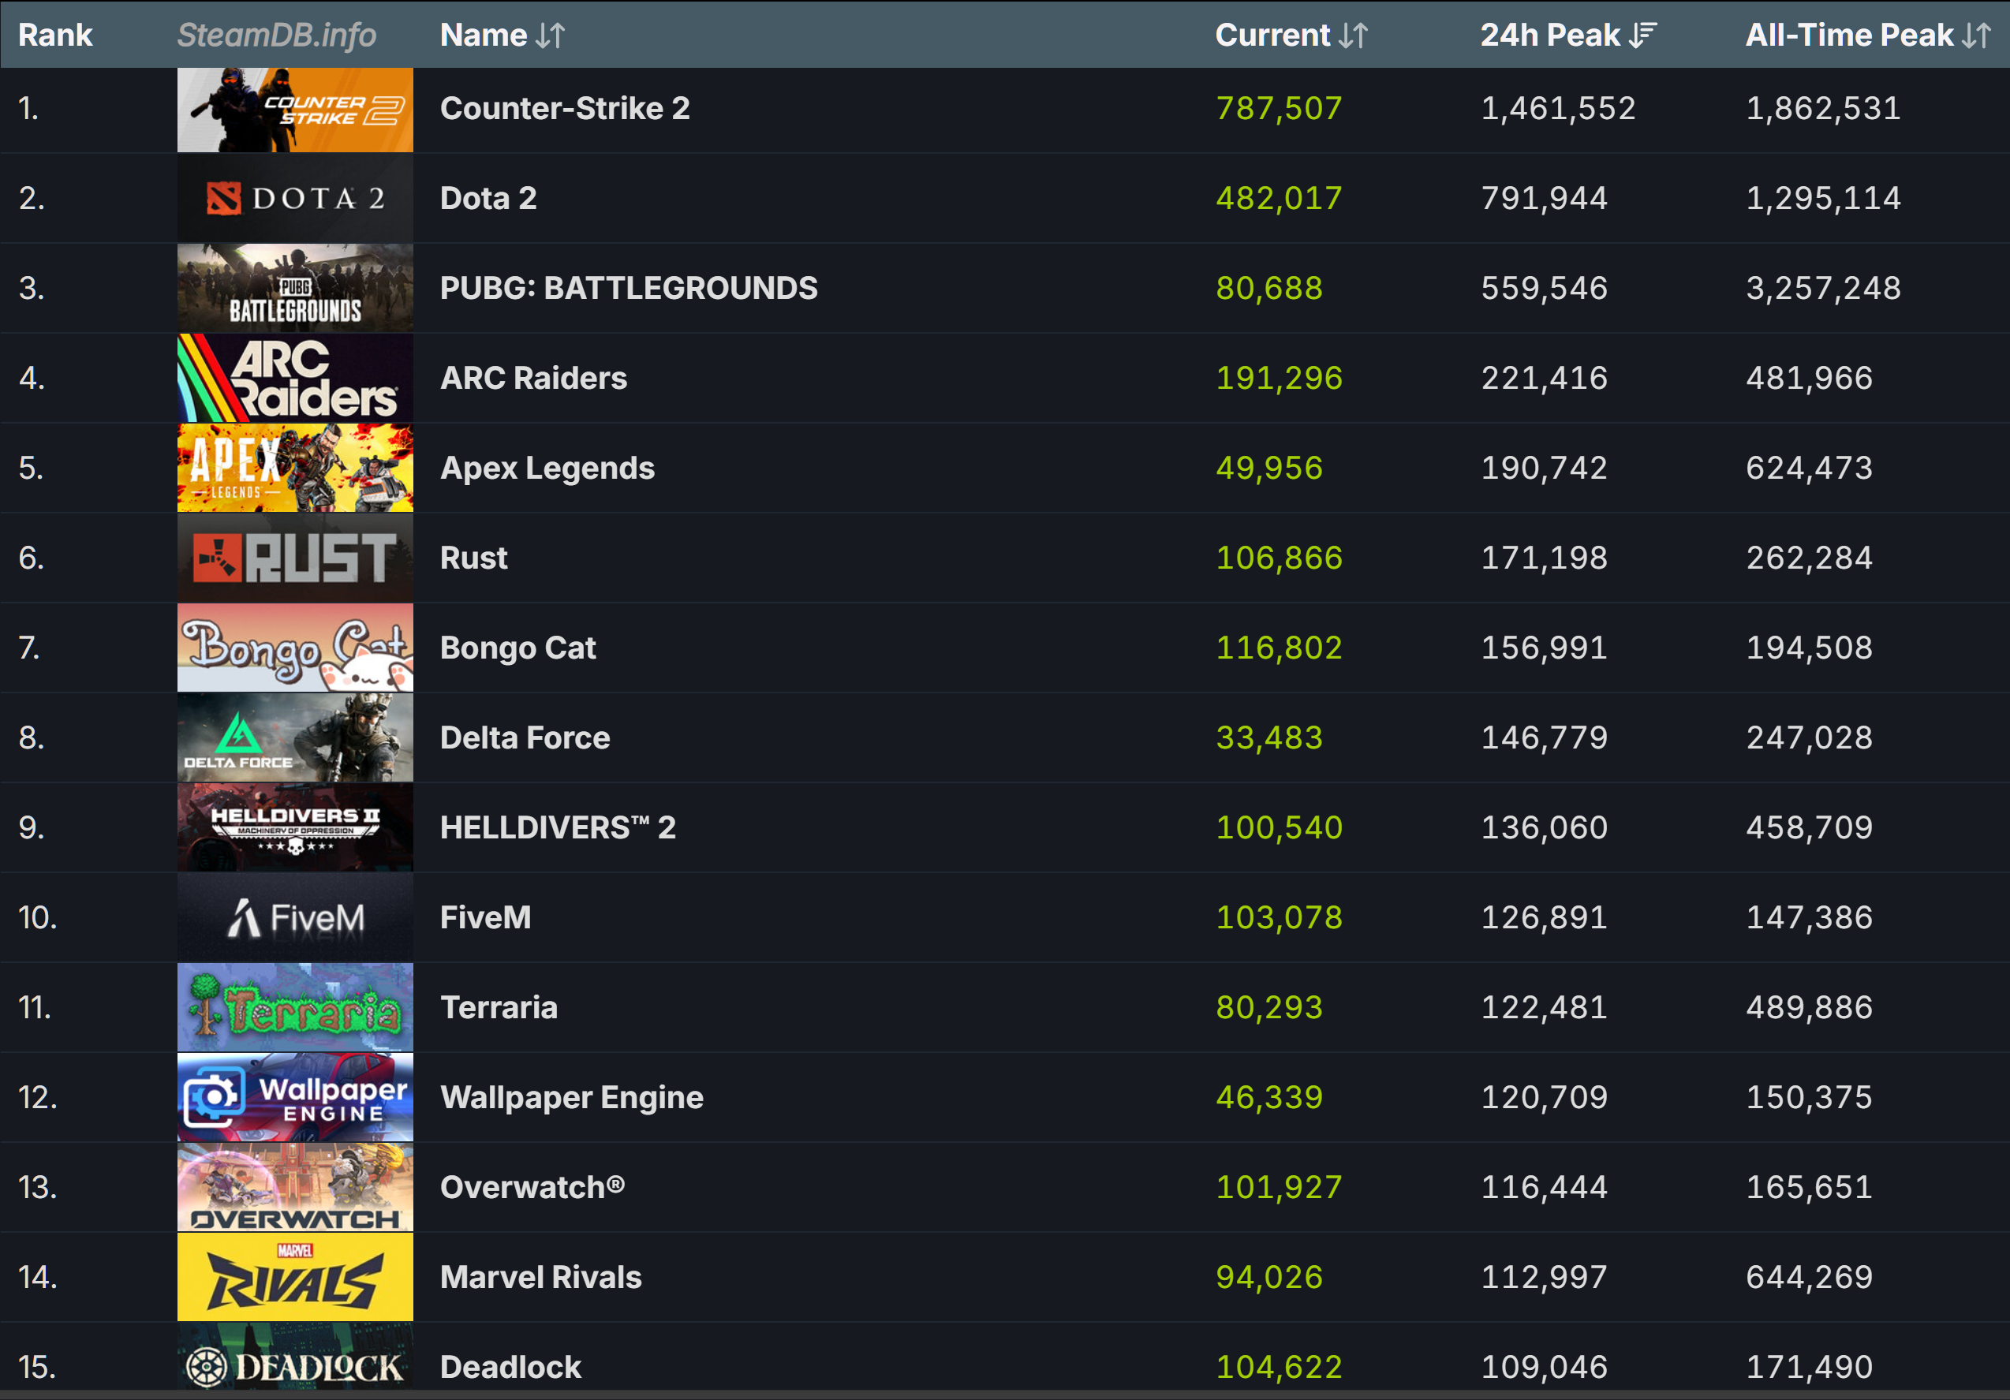2010x1400 pixels.
Task: Select 24h peak value 1,461,552
Action: pyautogui.click(x=1558, y=110)
